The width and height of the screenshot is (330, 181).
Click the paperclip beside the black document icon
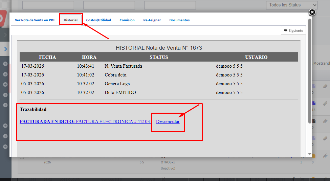pos(325,121)
